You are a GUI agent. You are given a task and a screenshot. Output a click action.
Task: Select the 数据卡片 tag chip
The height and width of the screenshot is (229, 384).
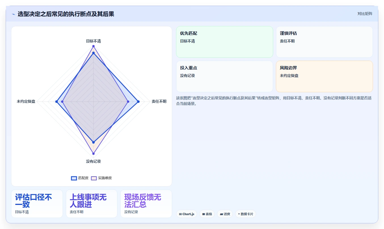pos(245,214)
